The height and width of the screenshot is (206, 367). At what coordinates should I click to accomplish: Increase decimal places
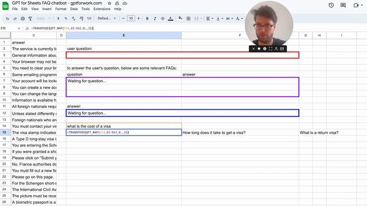81,18
